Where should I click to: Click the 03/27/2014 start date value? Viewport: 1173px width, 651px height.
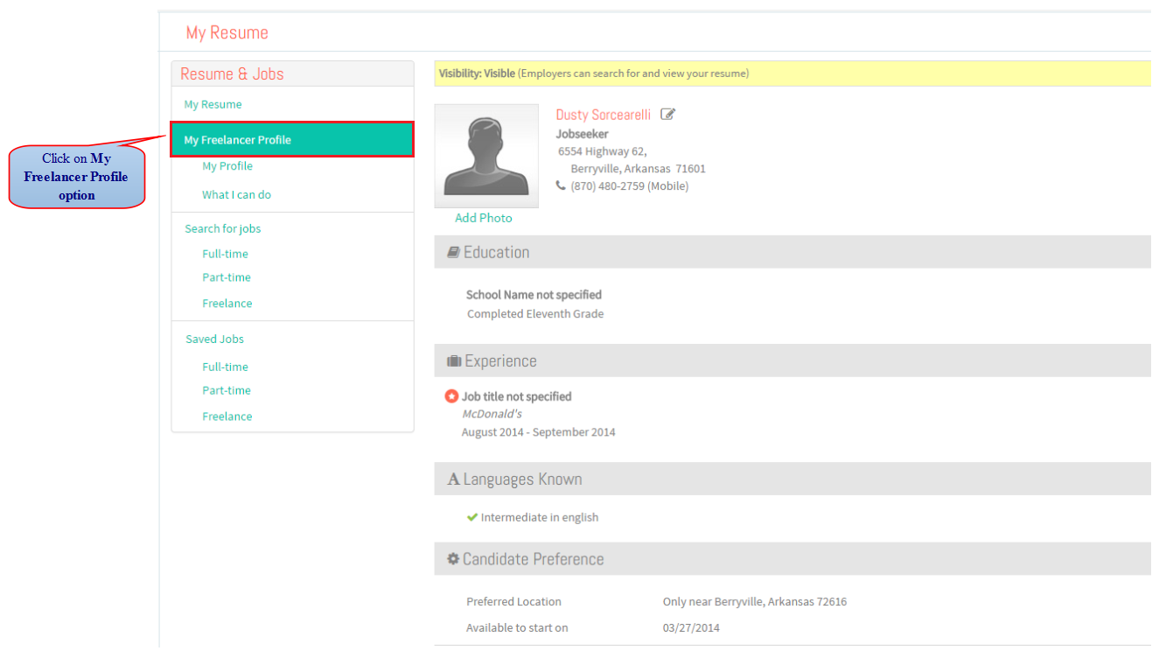(691, 628)
